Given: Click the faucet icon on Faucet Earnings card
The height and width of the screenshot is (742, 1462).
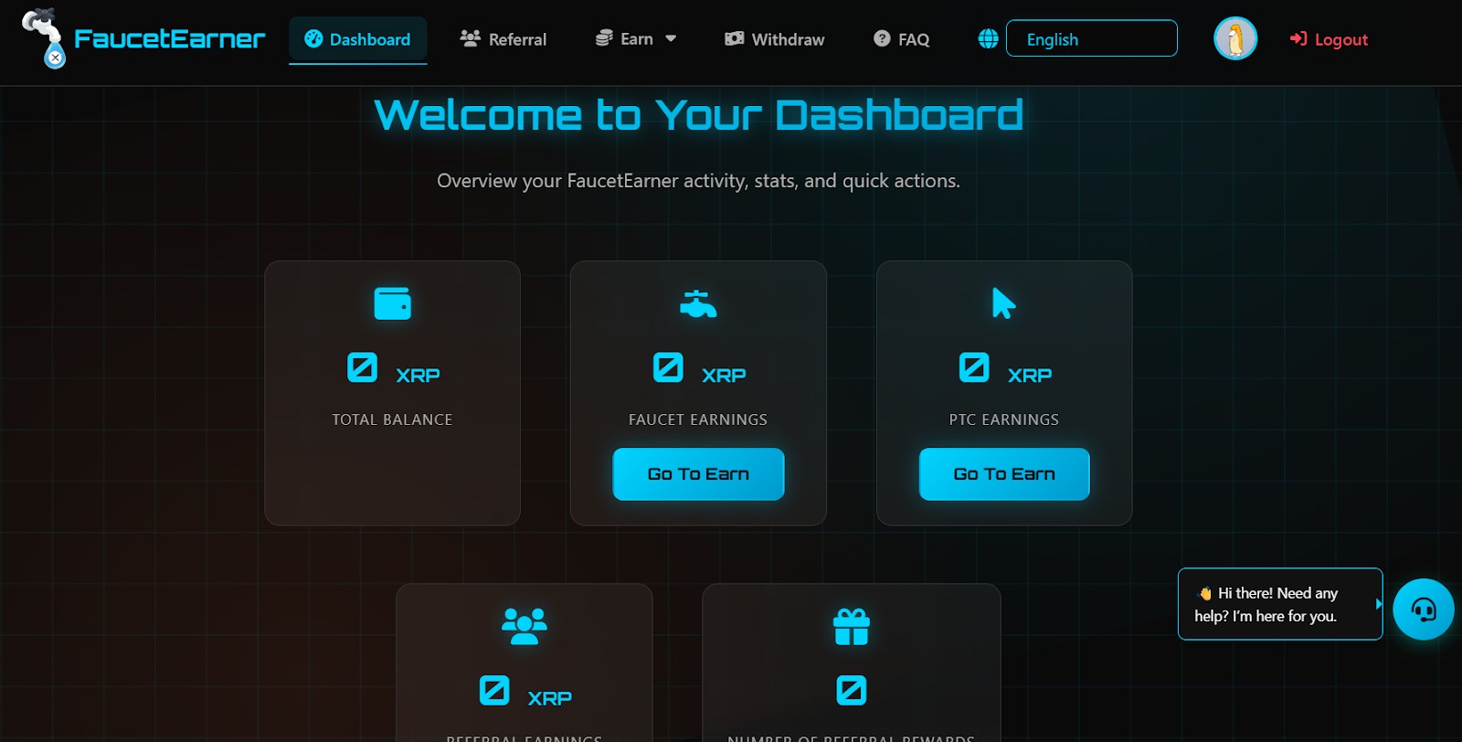Looking at the screenshot, I should click(698, 303).
